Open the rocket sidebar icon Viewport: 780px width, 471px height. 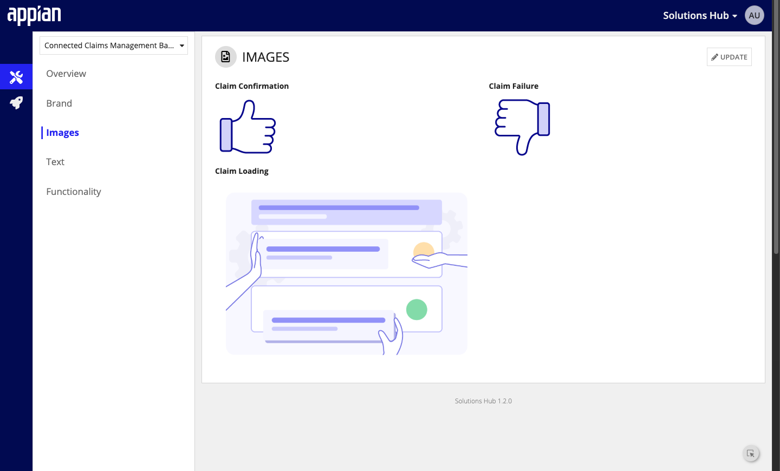(x=16, y=102)
